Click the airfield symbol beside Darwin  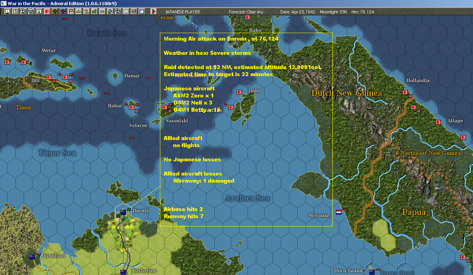click(129, 210)
